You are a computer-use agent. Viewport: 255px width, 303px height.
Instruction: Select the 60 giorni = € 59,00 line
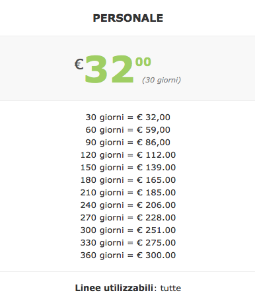tap(127, 130)
